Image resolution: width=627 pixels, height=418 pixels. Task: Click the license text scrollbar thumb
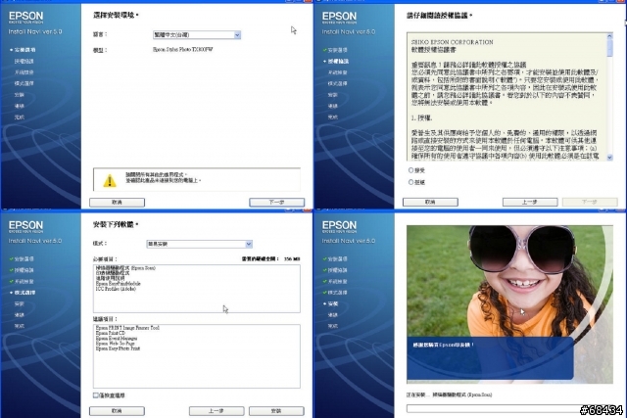pyautogui.click(x=609, y=48)
